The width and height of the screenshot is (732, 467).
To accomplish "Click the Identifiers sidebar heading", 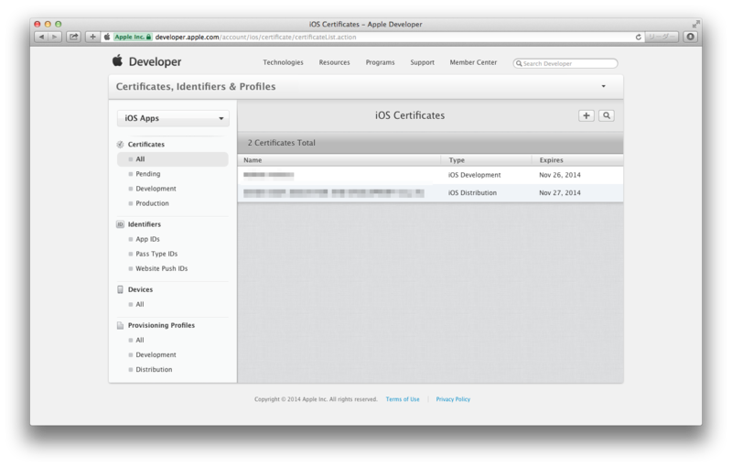I will click(145, 224).
